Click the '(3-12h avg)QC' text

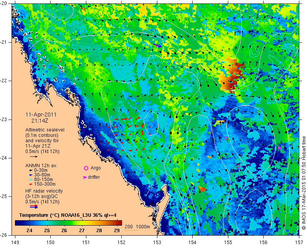pyautogui.click(x=41, y=196)
